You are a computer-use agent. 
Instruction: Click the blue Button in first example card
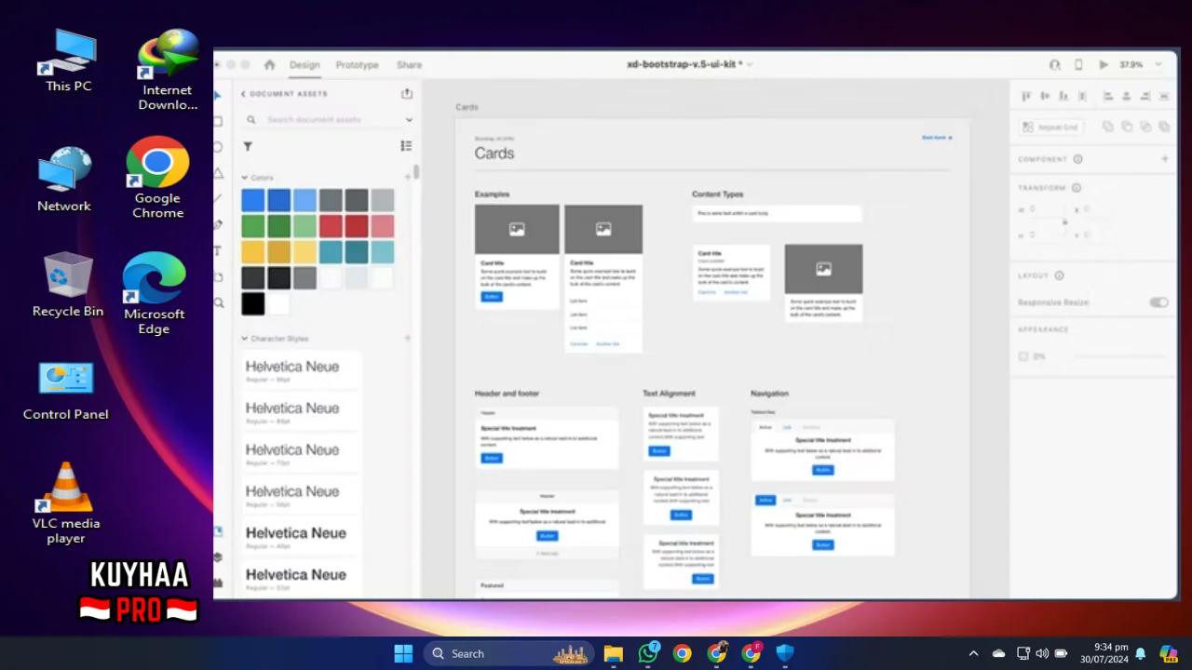click(492, 297)
